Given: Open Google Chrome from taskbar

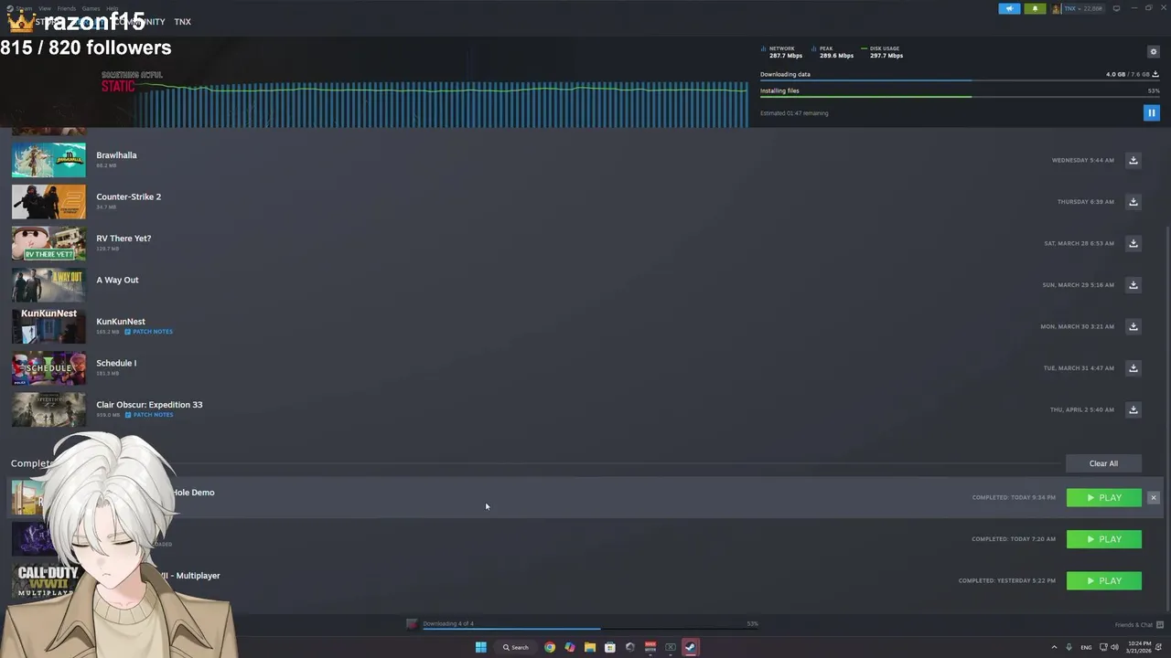Looking at the screenshot, I should click(549, 647).
